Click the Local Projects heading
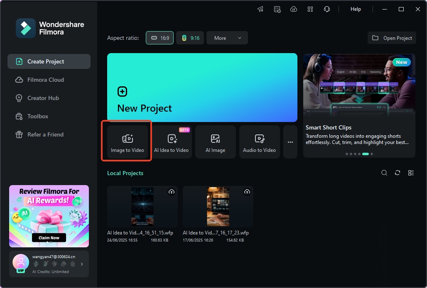This screenshot has width=427, height=288. (125, 173)
